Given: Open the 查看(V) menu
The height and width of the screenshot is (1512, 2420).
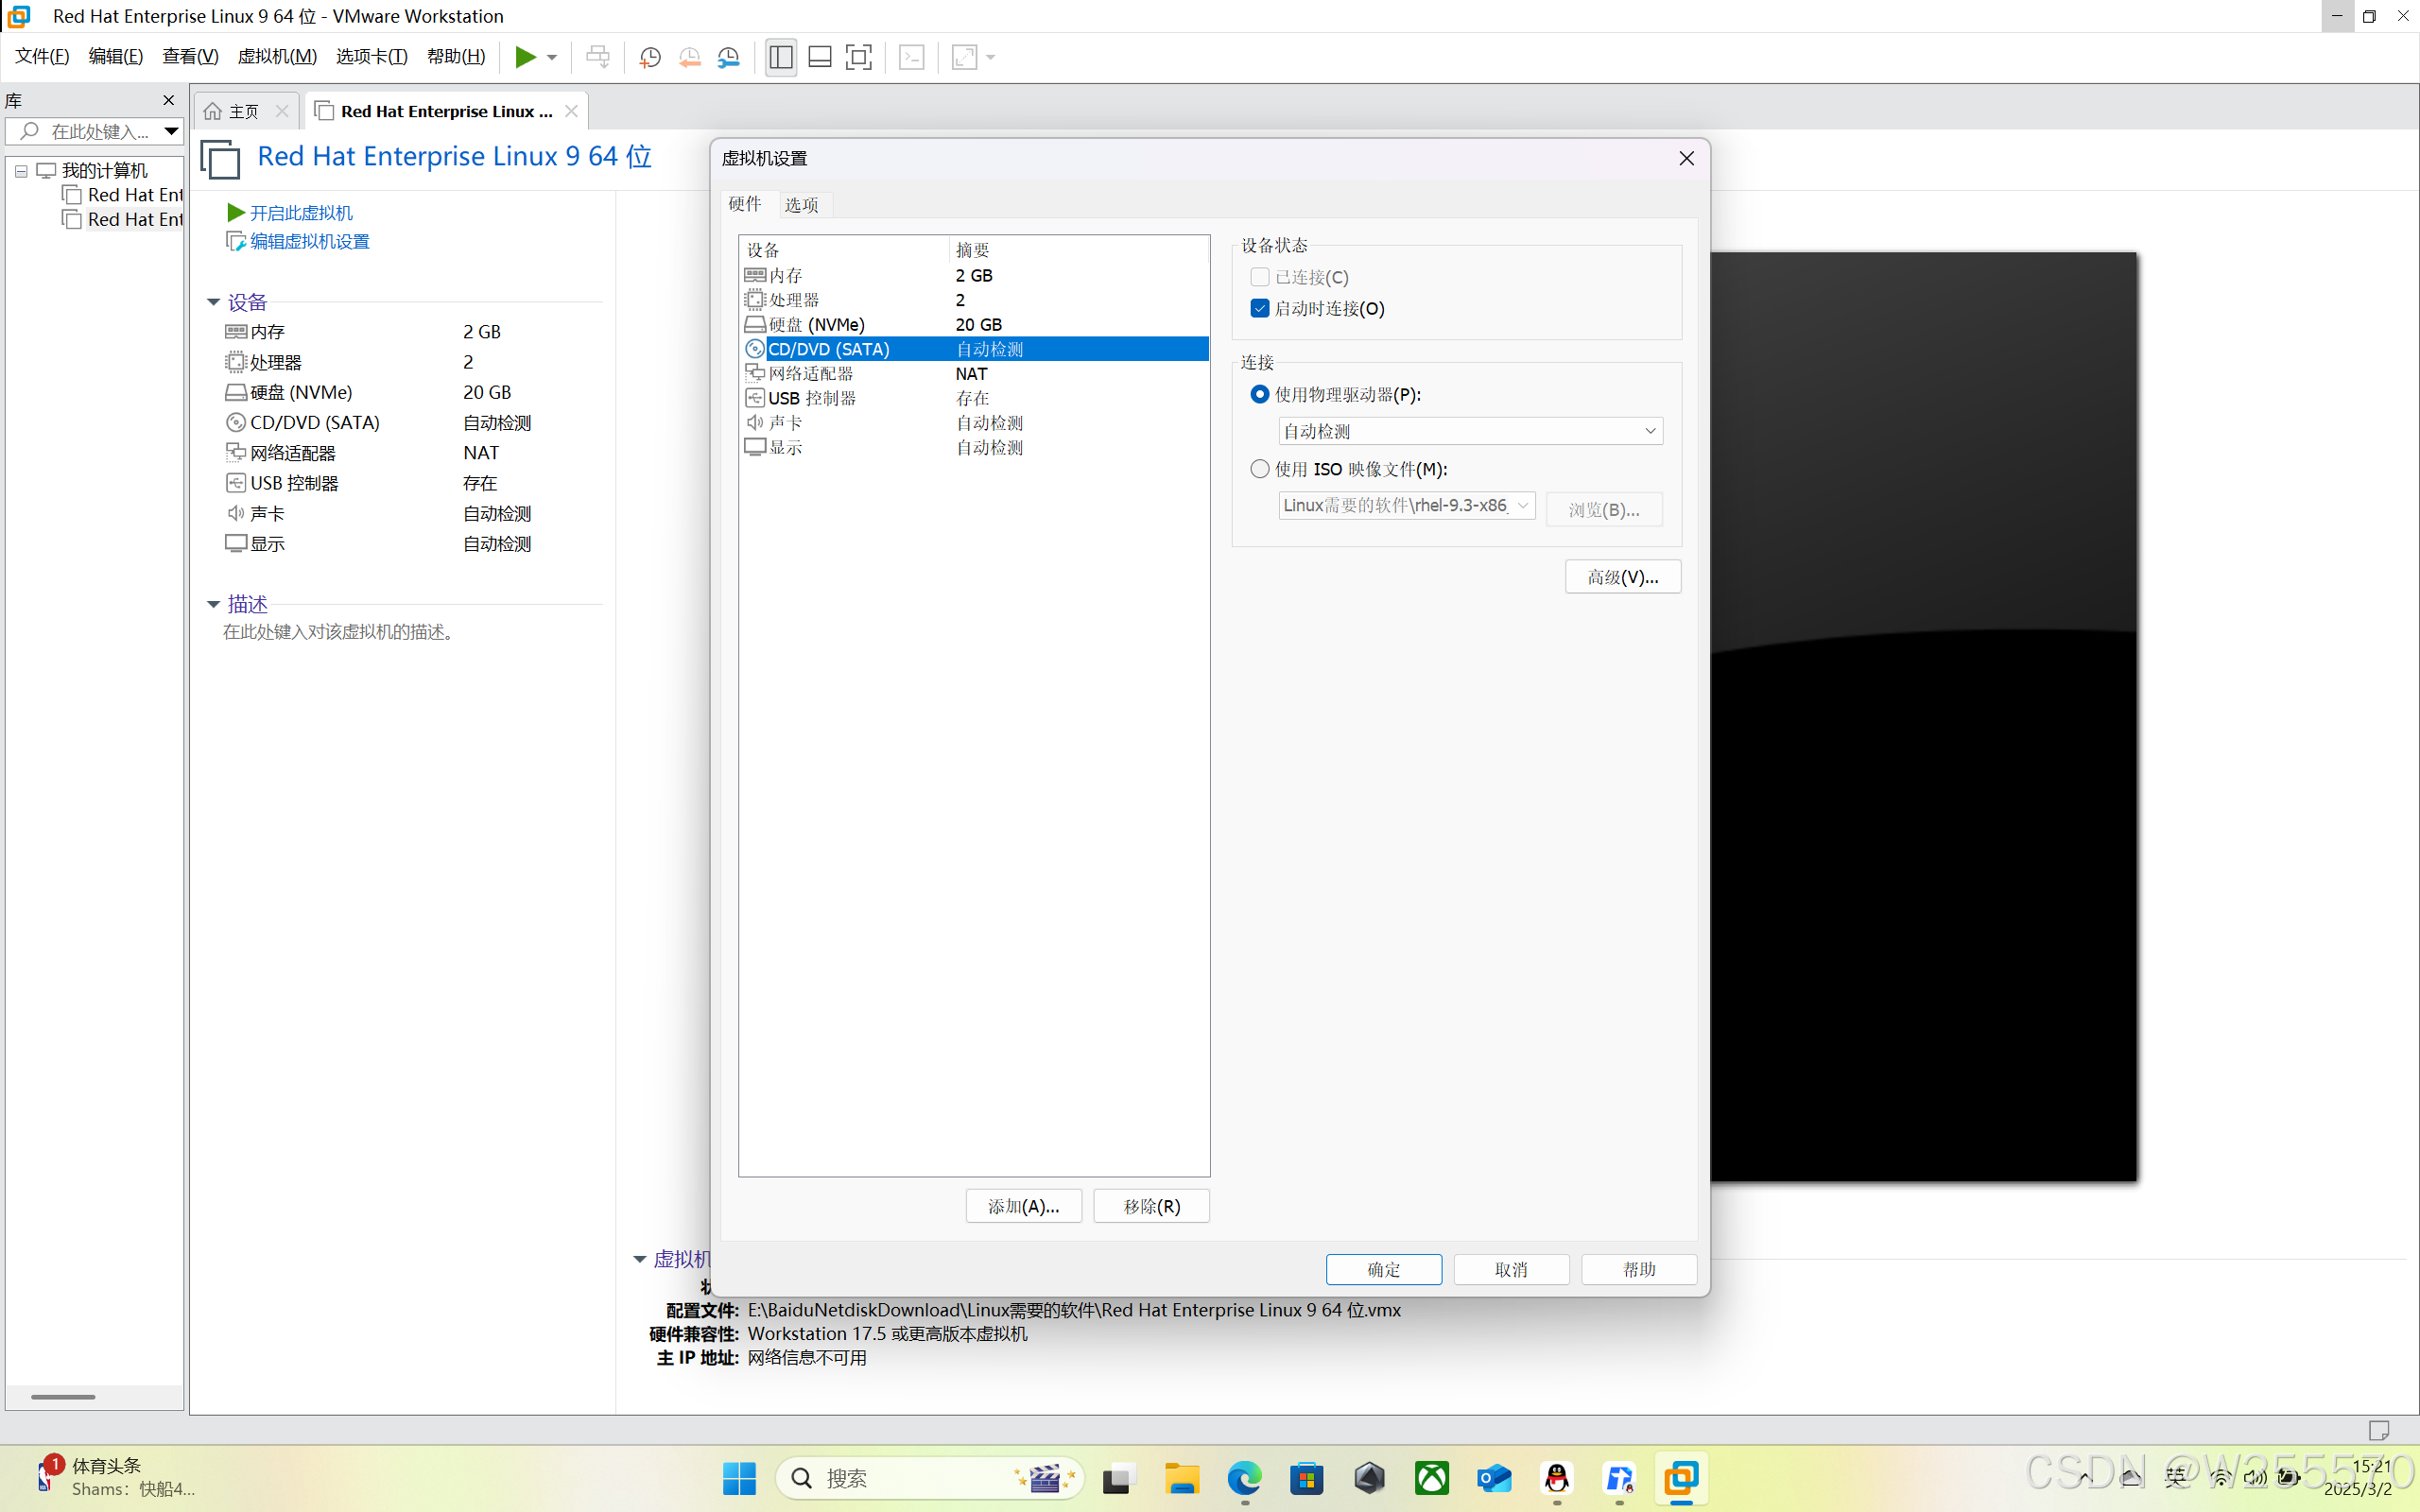Looking at the screenshot, I should [190, 56].
